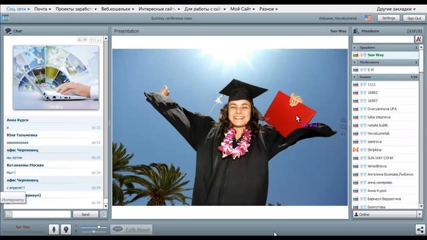Click the zoom in icon beside presentation

pyautogui.click(x=344, y=120)
